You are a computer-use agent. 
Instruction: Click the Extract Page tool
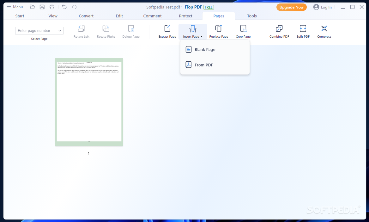click(x=167, y=31)
